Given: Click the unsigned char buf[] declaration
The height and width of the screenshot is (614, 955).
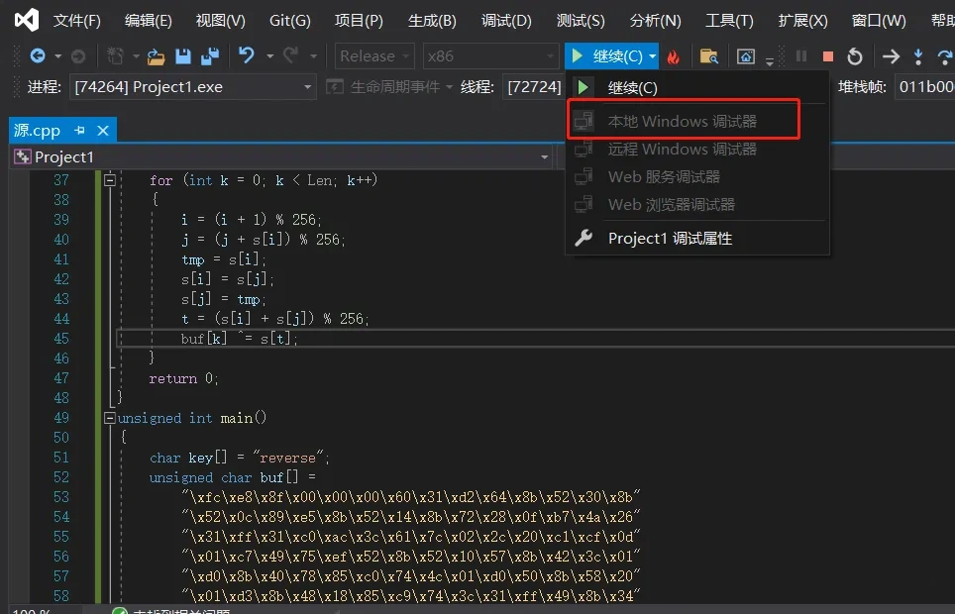Looking at the screenshot, I should (x=233, y=477).
